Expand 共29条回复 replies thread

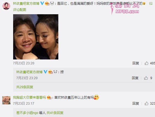25,87
